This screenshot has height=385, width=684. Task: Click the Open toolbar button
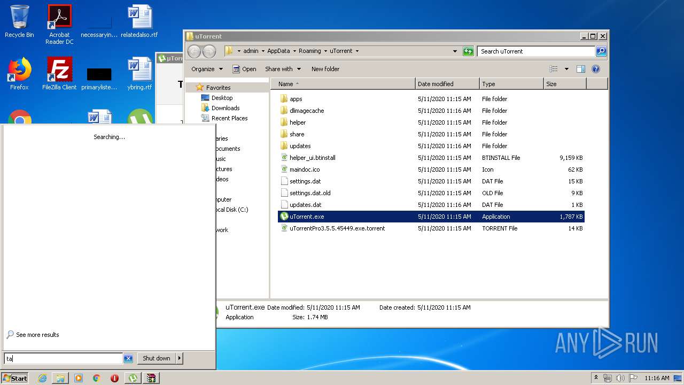[244, 69]
